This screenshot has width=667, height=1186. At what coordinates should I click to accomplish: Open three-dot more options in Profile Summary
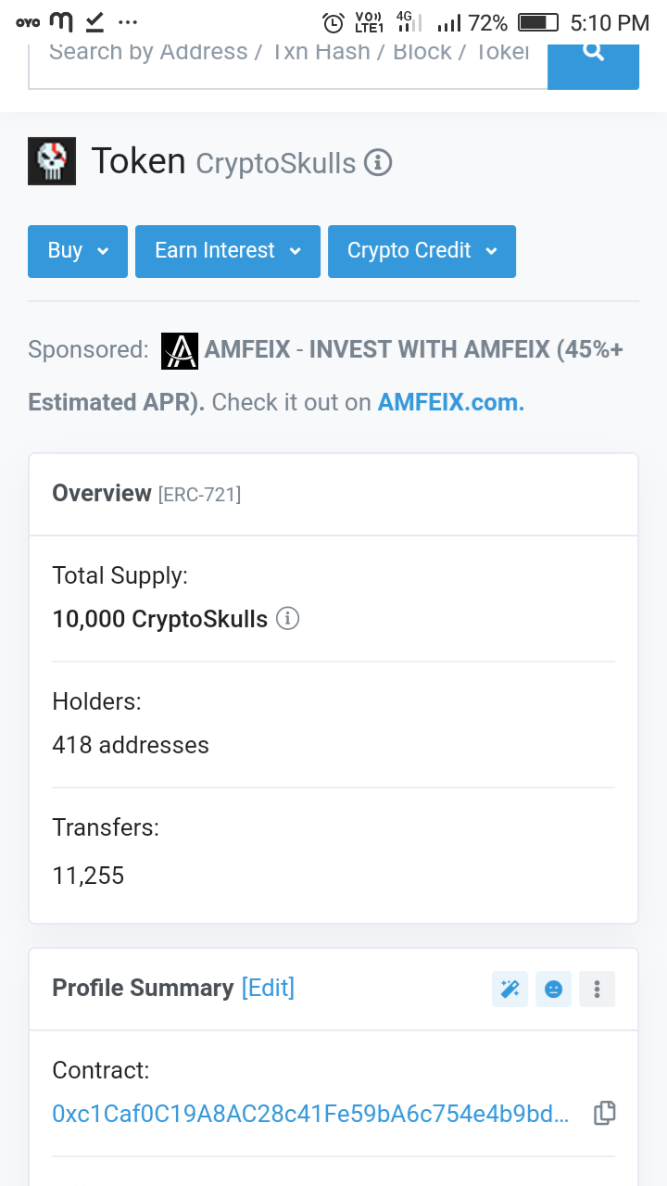tap(597, 989)
